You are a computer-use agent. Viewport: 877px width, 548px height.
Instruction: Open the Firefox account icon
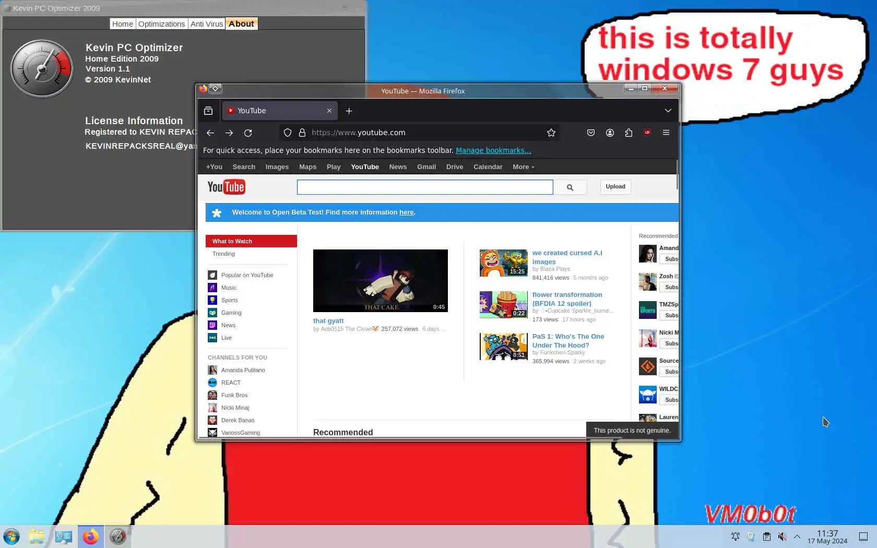pos(610,133)
